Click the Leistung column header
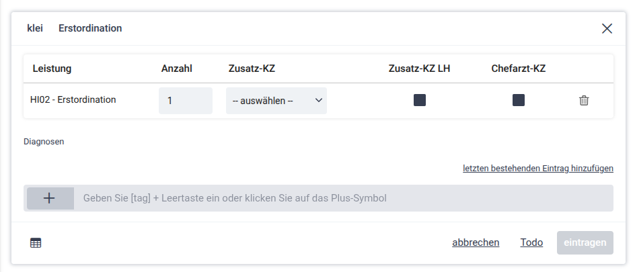The width and height of the screenshot is (635, 272). click(52, 69)
